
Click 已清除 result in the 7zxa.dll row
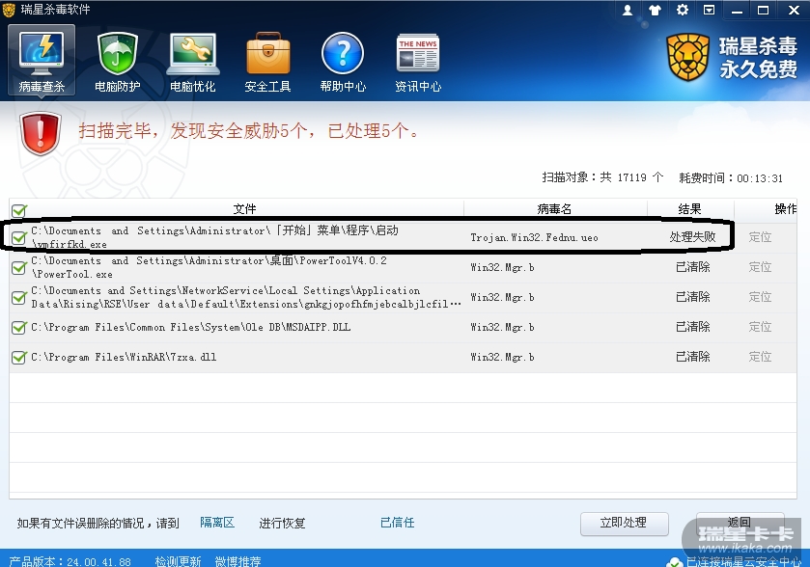point(693,357)
